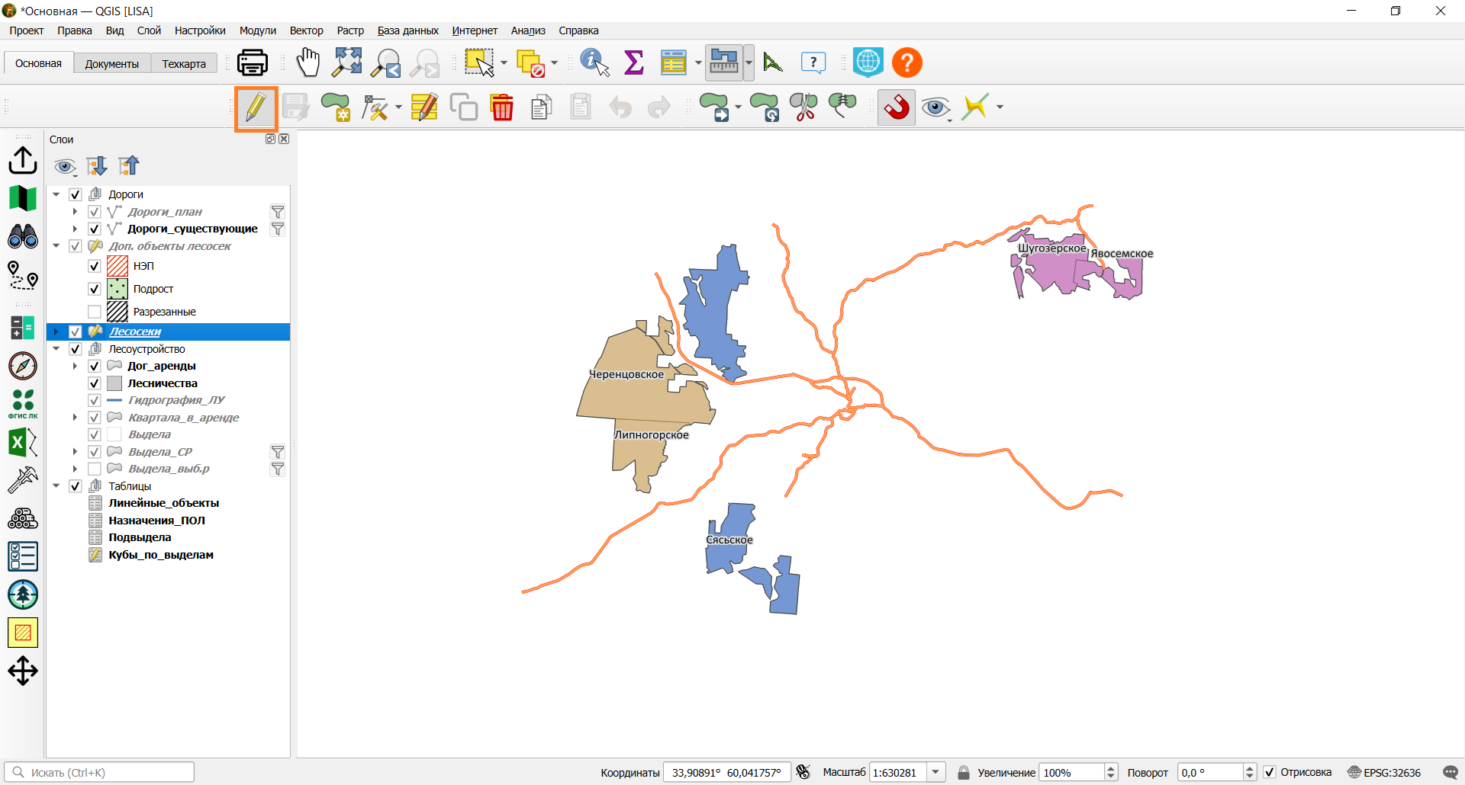Switch to the Техкарта tab
Screen dimensions: 1465x785
184,64
